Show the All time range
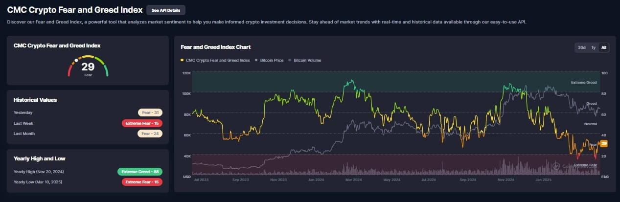Screen dimensions: 620x202 tap(604, 47)
